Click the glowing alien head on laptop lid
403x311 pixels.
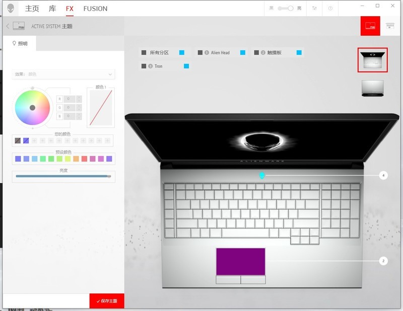[x=262, y=142]
